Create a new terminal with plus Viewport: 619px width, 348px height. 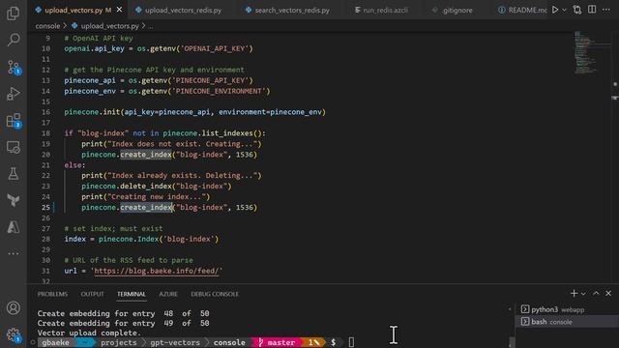tap(574, 293)
